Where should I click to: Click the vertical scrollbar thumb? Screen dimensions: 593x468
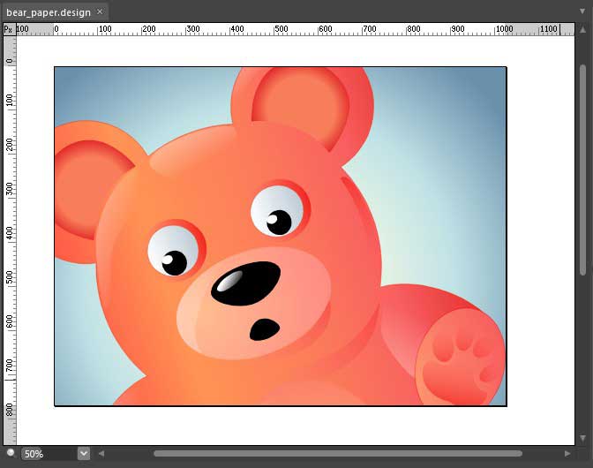click(x=582, y=170)
